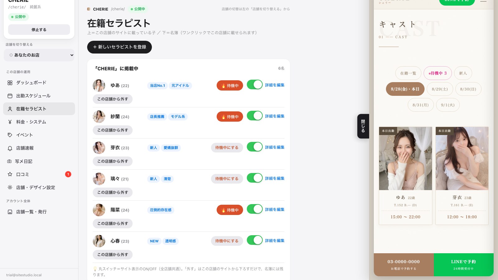Click the gear icon for 店舗・デザイン設定

(10, 188)
